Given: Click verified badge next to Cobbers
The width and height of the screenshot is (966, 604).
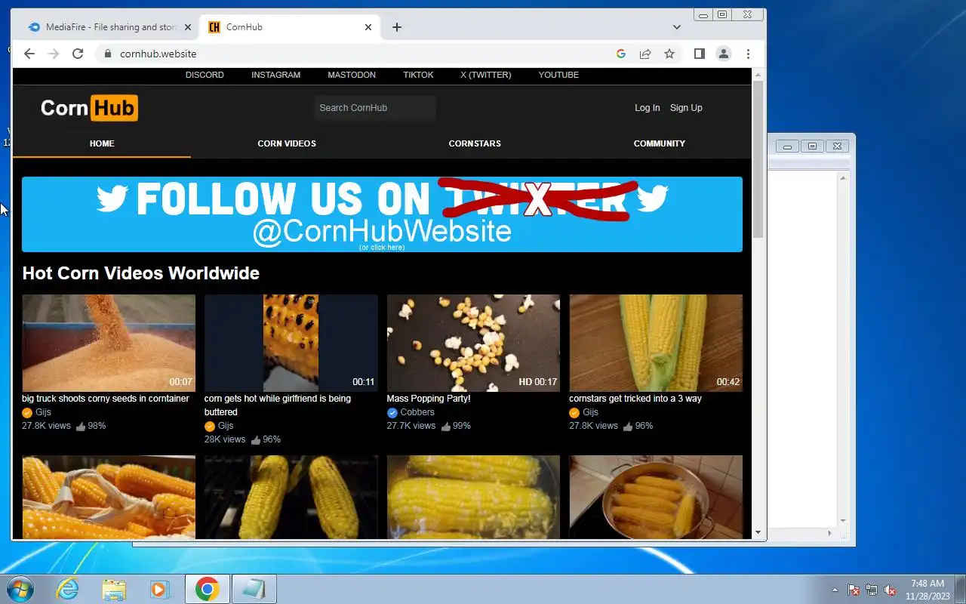Looking at the screenshot, I should (x=392, y=413).
